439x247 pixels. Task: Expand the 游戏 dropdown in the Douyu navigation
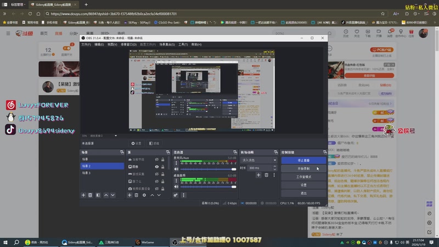tap(105, 33)
